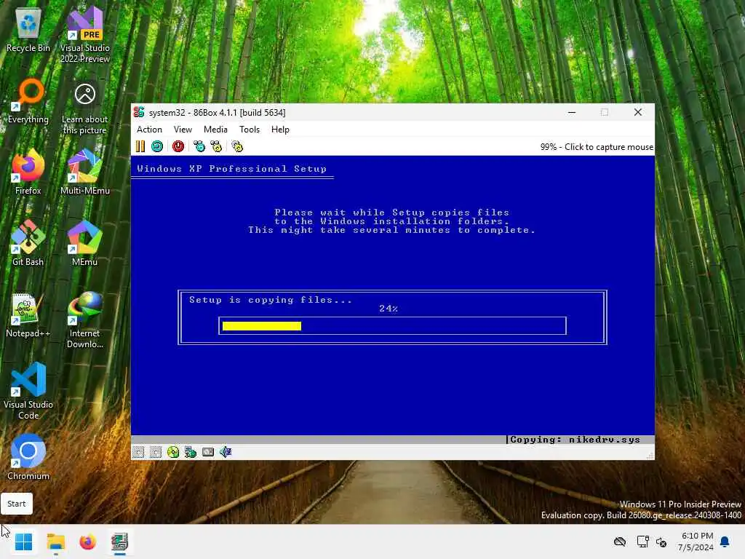Select 'Learn about this picture' desktop icon

click(x=84, y=109)
